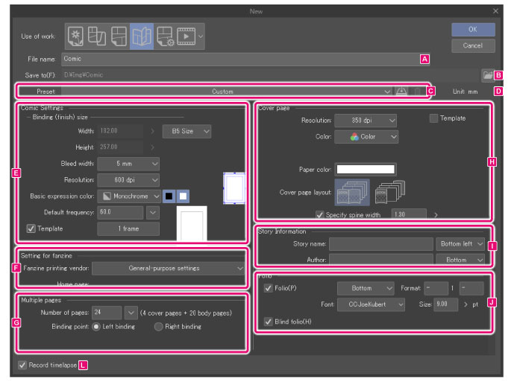Click the Cancel button

pyautogui.click(x=473, y=45)
